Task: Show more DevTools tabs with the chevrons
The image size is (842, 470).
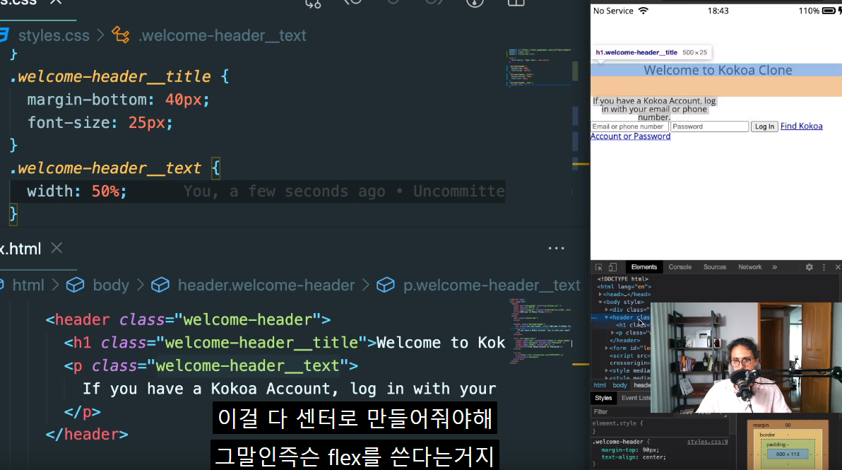Action: (774, 267)
